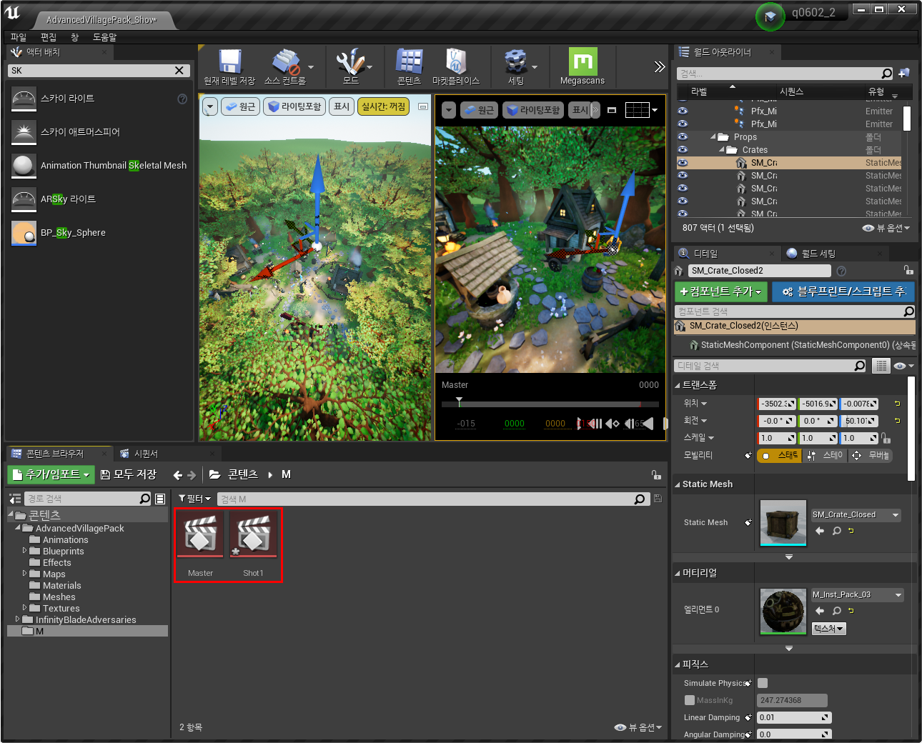922x743 pixels.
Task: Maximize the cinematic viewport icon
Action: click(612, 110)
